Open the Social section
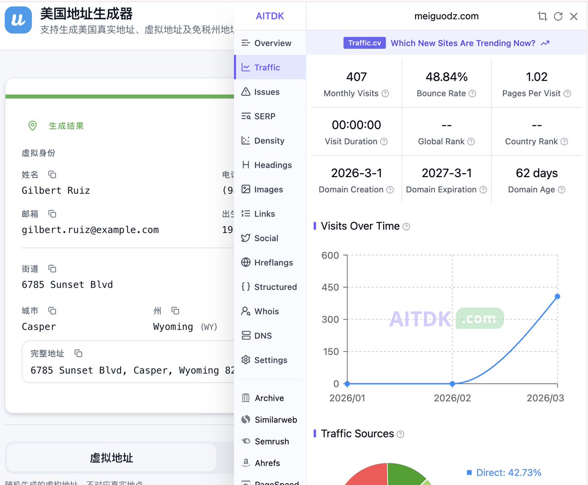 click(x=270, y=238)
